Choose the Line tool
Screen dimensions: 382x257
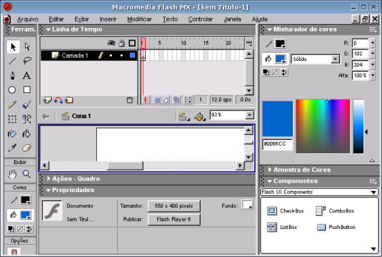(13, 61)
